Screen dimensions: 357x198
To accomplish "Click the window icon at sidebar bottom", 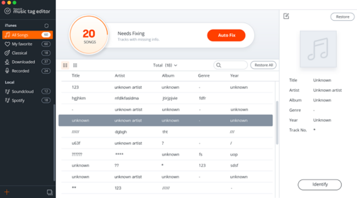I will (49, 192).
